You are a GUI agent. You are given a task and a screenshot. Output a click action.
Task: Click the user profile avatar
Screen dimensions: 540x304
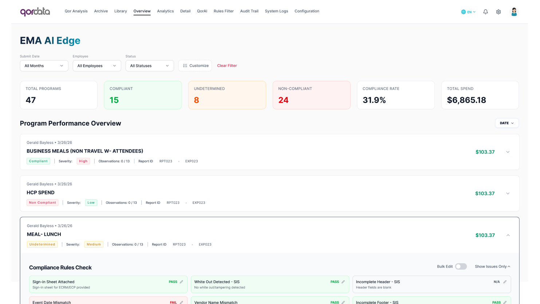514,12
